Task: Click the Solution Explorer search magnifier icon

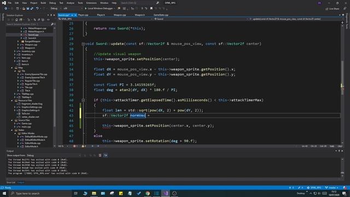Action: (x=52, y=24)
